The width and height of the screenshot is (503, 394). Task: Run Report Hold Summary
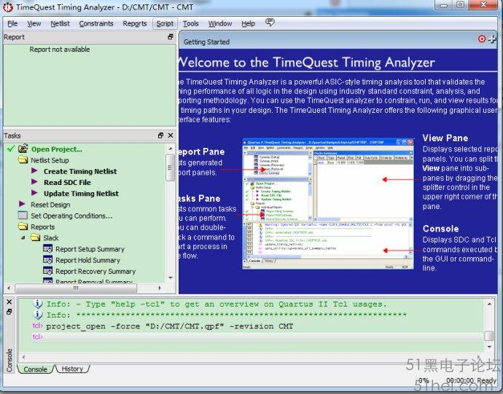point(88,261)
